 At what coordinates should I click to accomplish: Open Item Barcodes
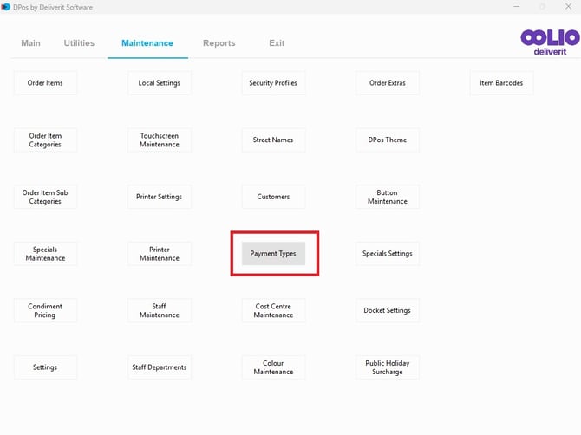click(501, 83)
